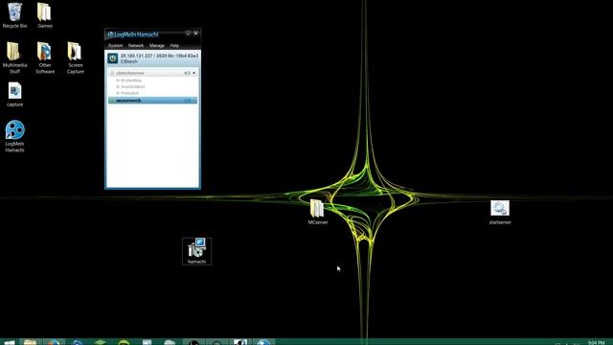Select the startserver batch file icon
Screen dimensions: 613x345
[500, 213]
